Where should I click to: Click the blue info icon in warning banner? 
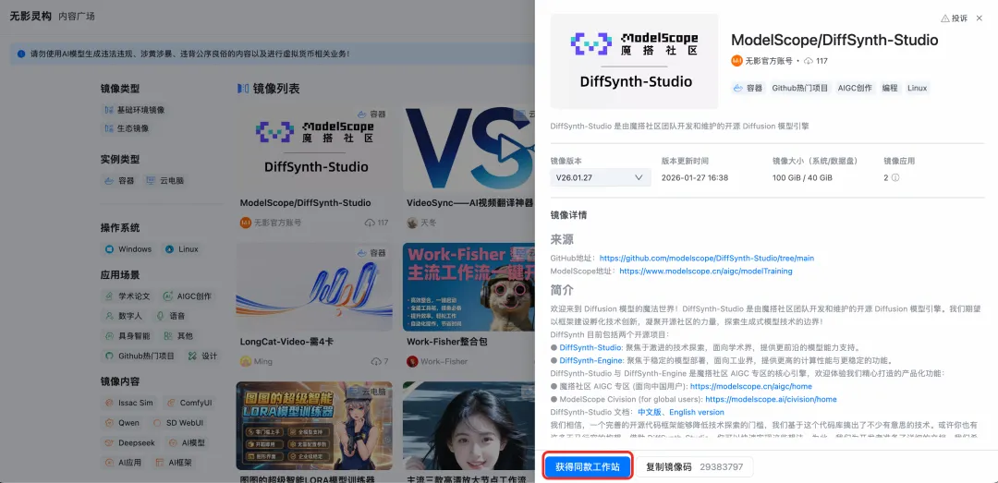pyautogui.click(x=21, y=54)
